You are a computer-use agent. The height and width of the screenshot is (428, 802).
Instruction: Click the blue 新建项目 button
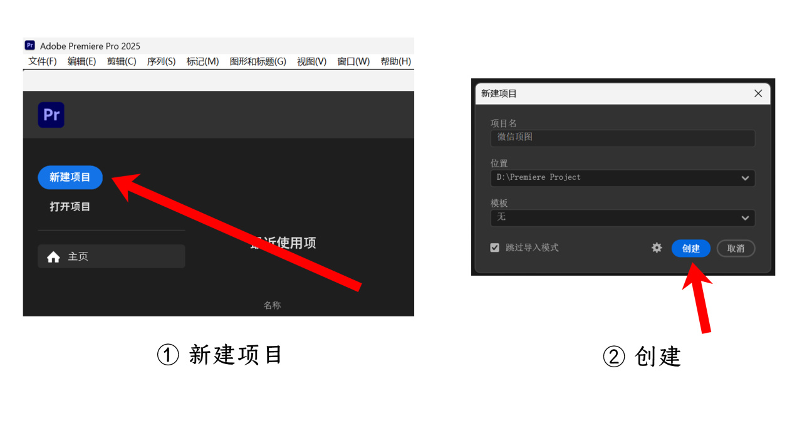70,177
